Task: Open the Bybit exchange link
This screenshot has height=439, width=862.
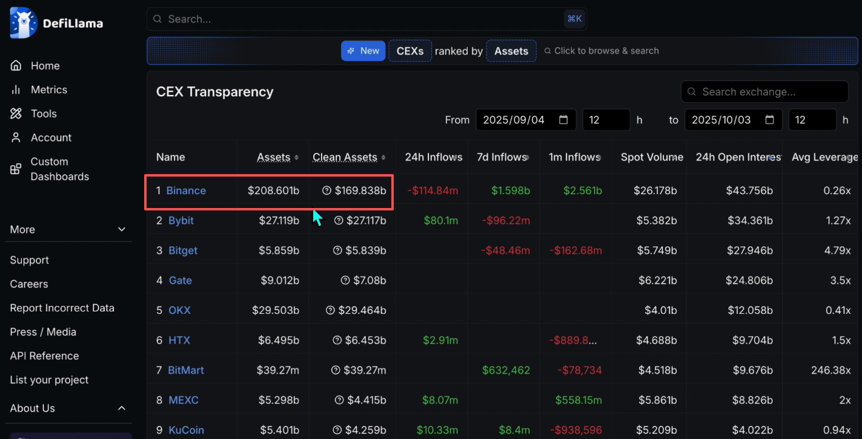Action: coord(181,221)
